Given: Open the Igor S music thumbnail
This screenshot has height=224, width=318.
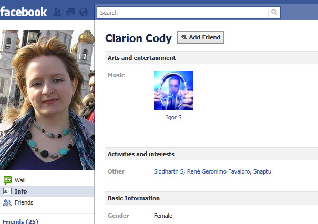Looking at the screenshot, I should (173, 90).
